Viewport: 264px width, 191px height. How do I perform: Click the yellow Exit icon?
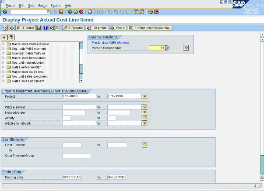tap(76, 12)
